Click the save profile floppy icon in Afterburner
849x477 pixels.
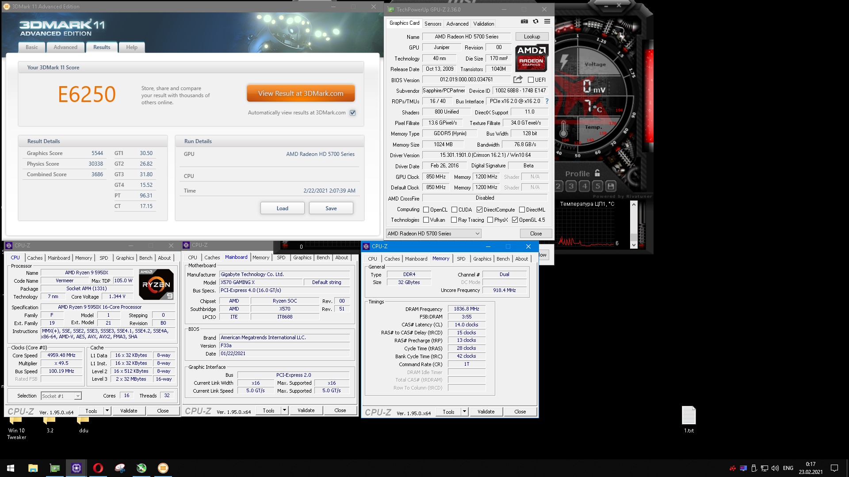(x=611, y=186)
